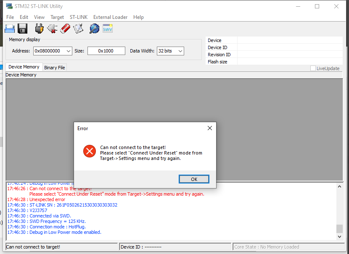Click the red error icon in dialog
Screen dimensions: 349x254
click(x=90, y=151)
